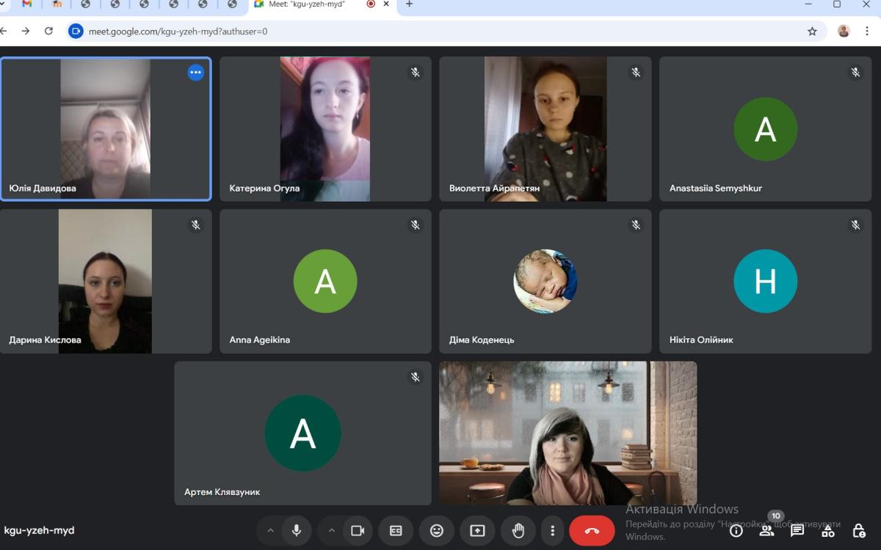Open the three-dot more options menu in call bar
The image size is (881, 550).
[552, 531]
